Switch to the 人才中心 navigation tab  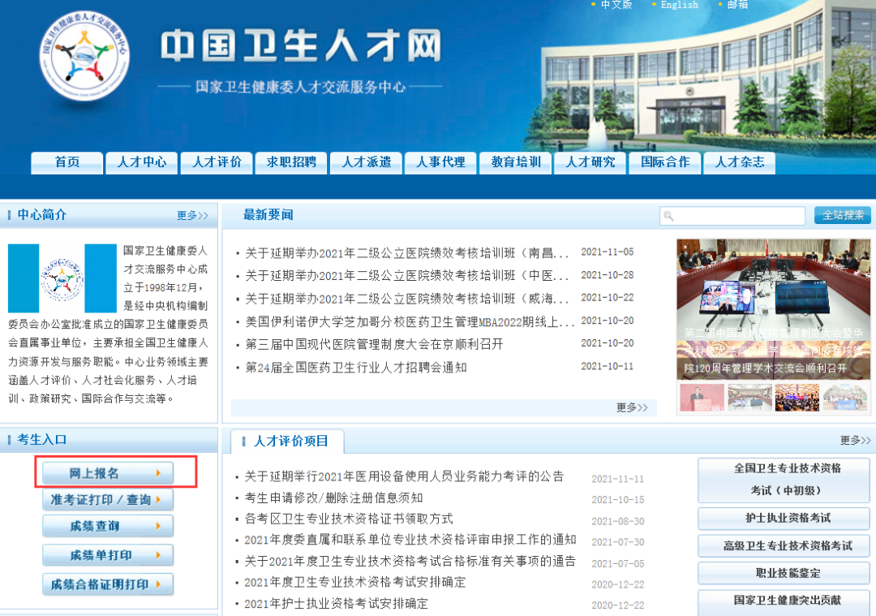pyautogui.click(x=141, y=162)
